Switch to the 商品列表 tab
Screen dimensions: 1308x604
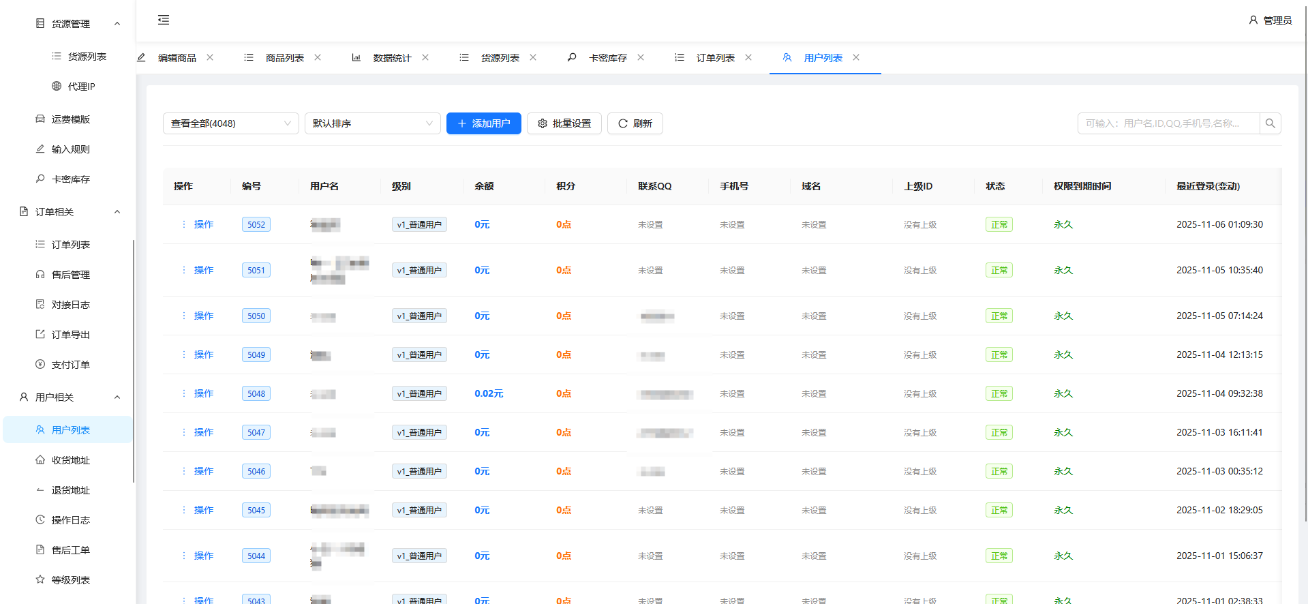pyautogui.click(x=284, y=58)
